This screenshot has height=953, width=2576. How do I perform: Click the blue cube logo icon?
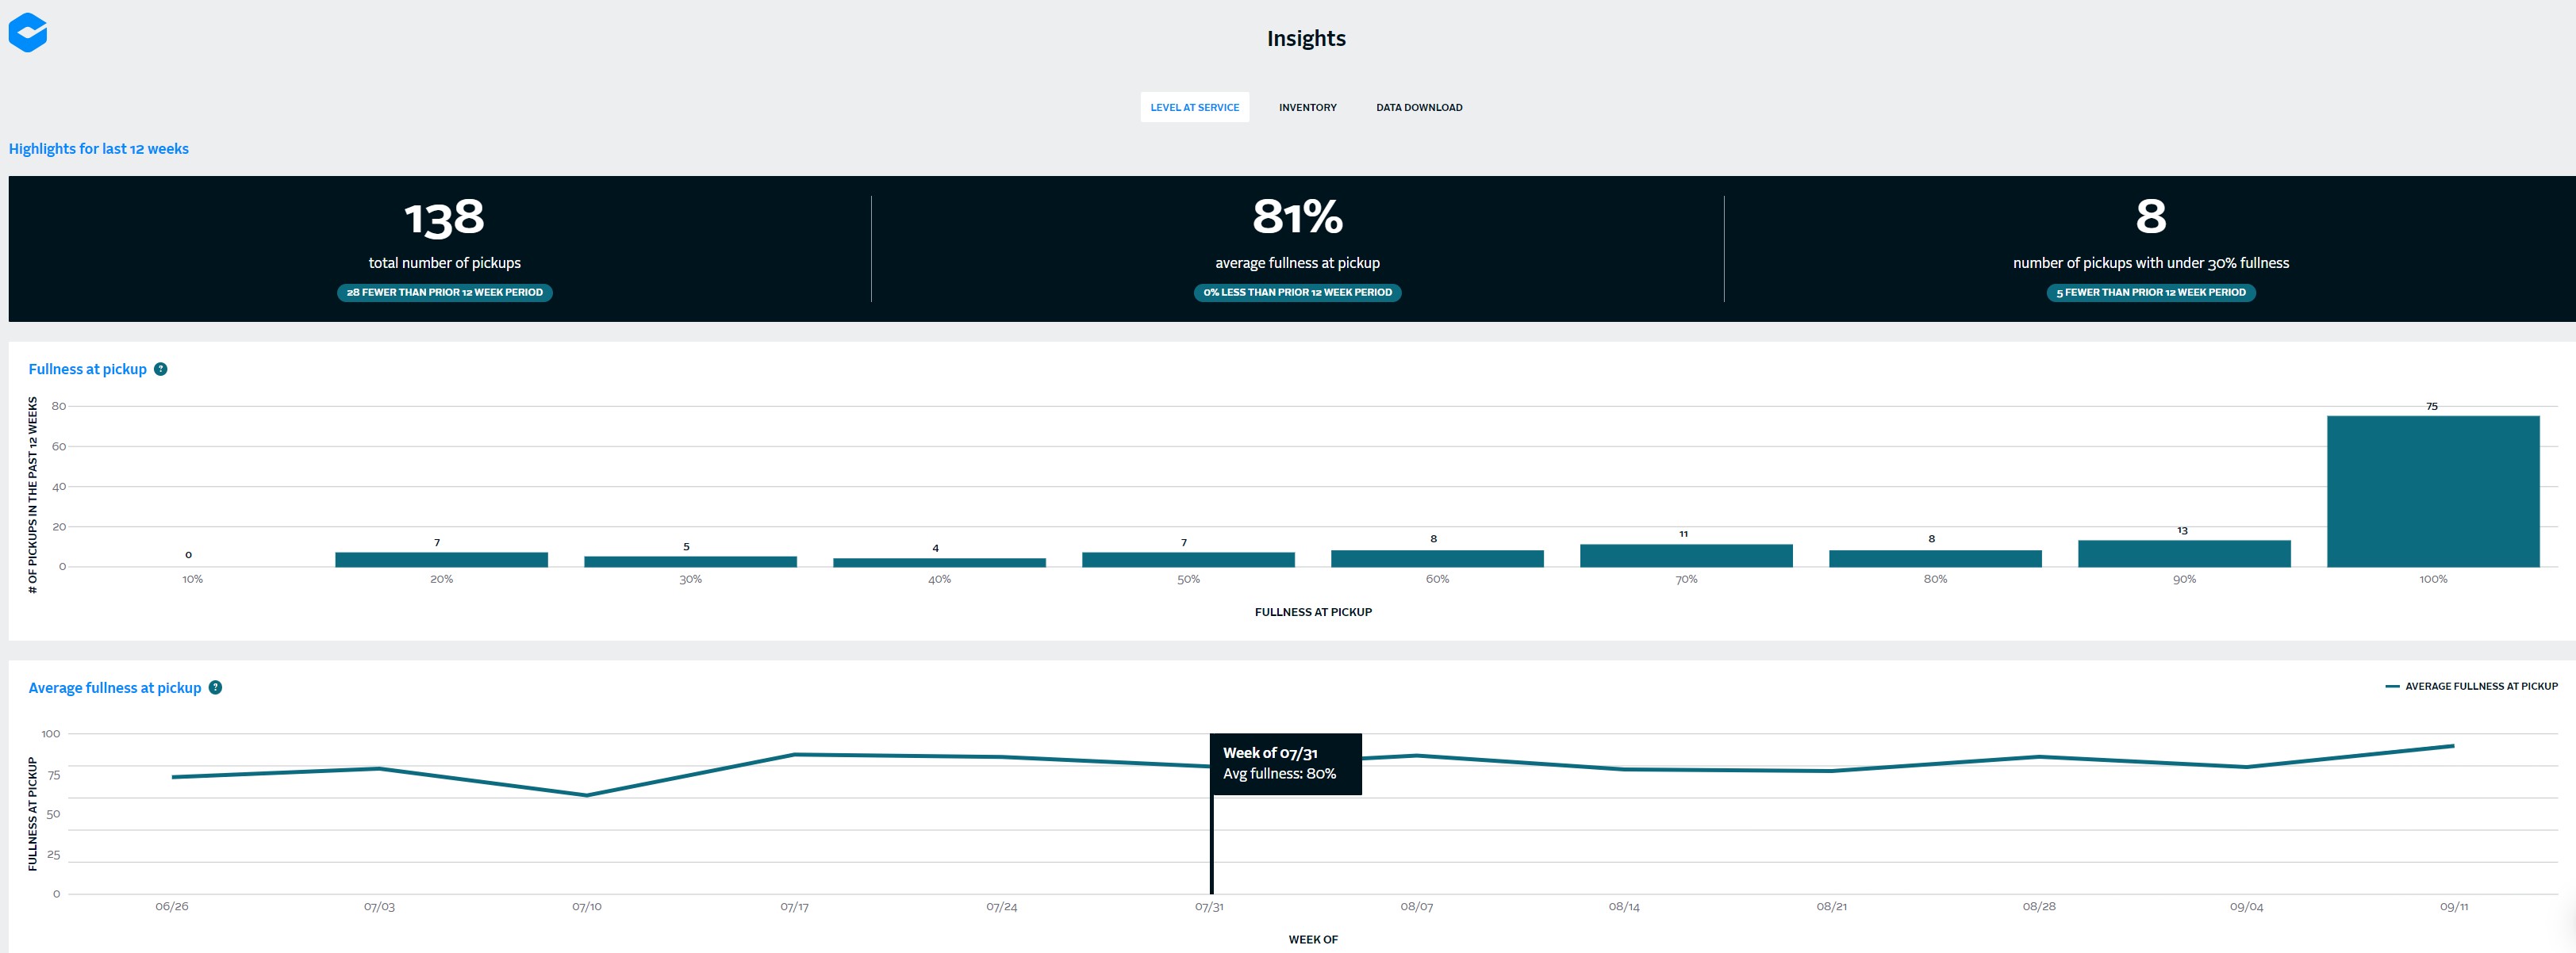click(x=28, y=32)
